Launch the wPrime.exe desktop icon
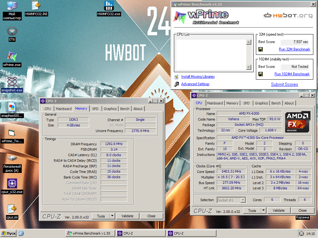This screenshot has height=238, width=318. [12, 59]
